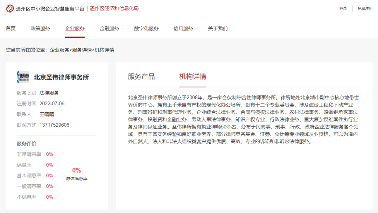This screenshot has height=213, width=378.
Task: Click the 法律服务 category value
Action: (x=49, y=93)
